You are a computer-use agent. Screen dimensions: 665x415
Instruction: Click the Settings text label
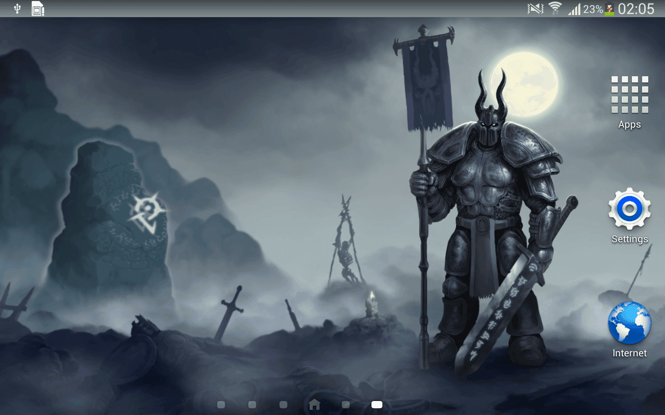pos(630,239)
